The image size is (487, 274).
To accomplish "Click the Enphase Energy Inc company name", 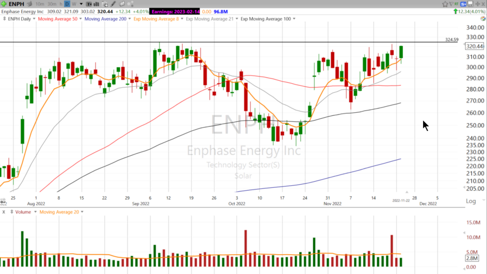I will 23,12.
